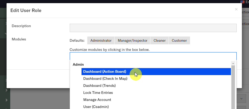Pick Lock Time Entries module
The height and width of the screenshot is (109, 249).
[x=98, y=93]
